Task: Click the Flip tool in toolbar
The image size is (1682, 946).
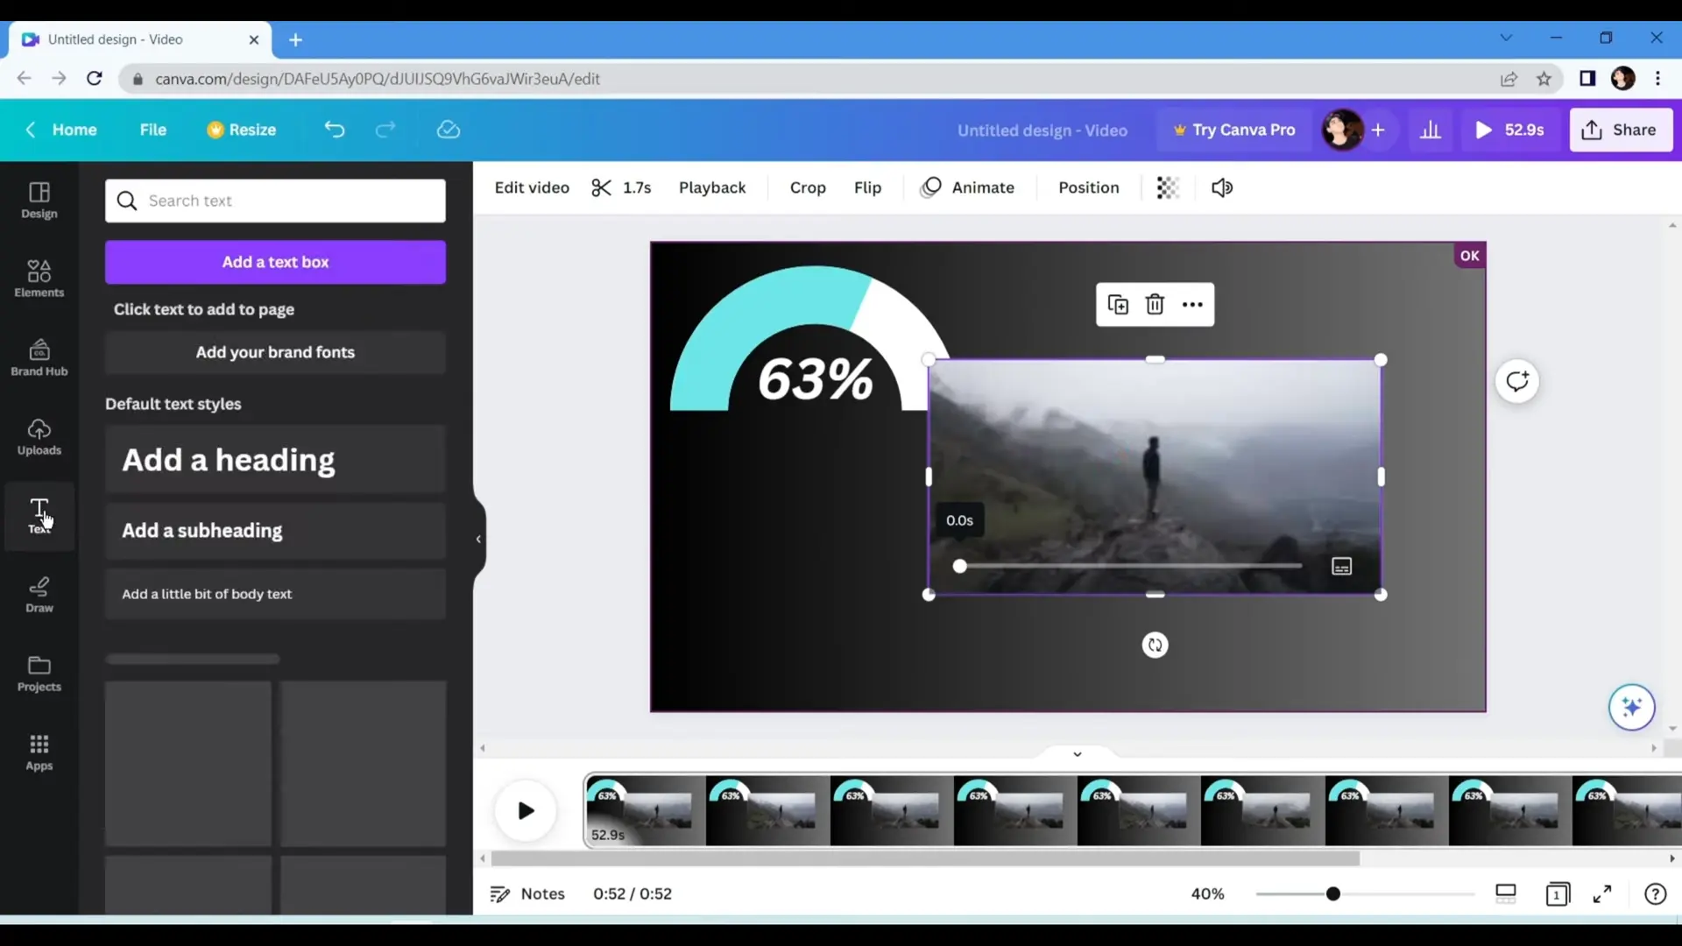Action: [866, 187]
